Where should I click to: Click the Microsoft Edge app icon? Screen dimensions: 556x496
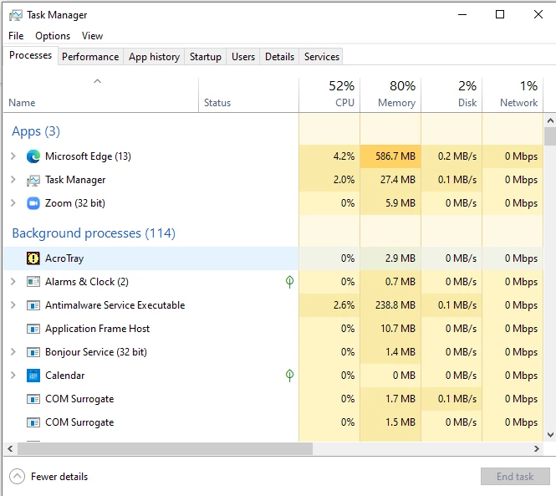click(x=33, y=156)
